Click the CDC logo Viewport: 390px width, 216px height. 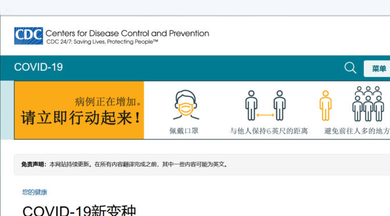pos(28,36)
